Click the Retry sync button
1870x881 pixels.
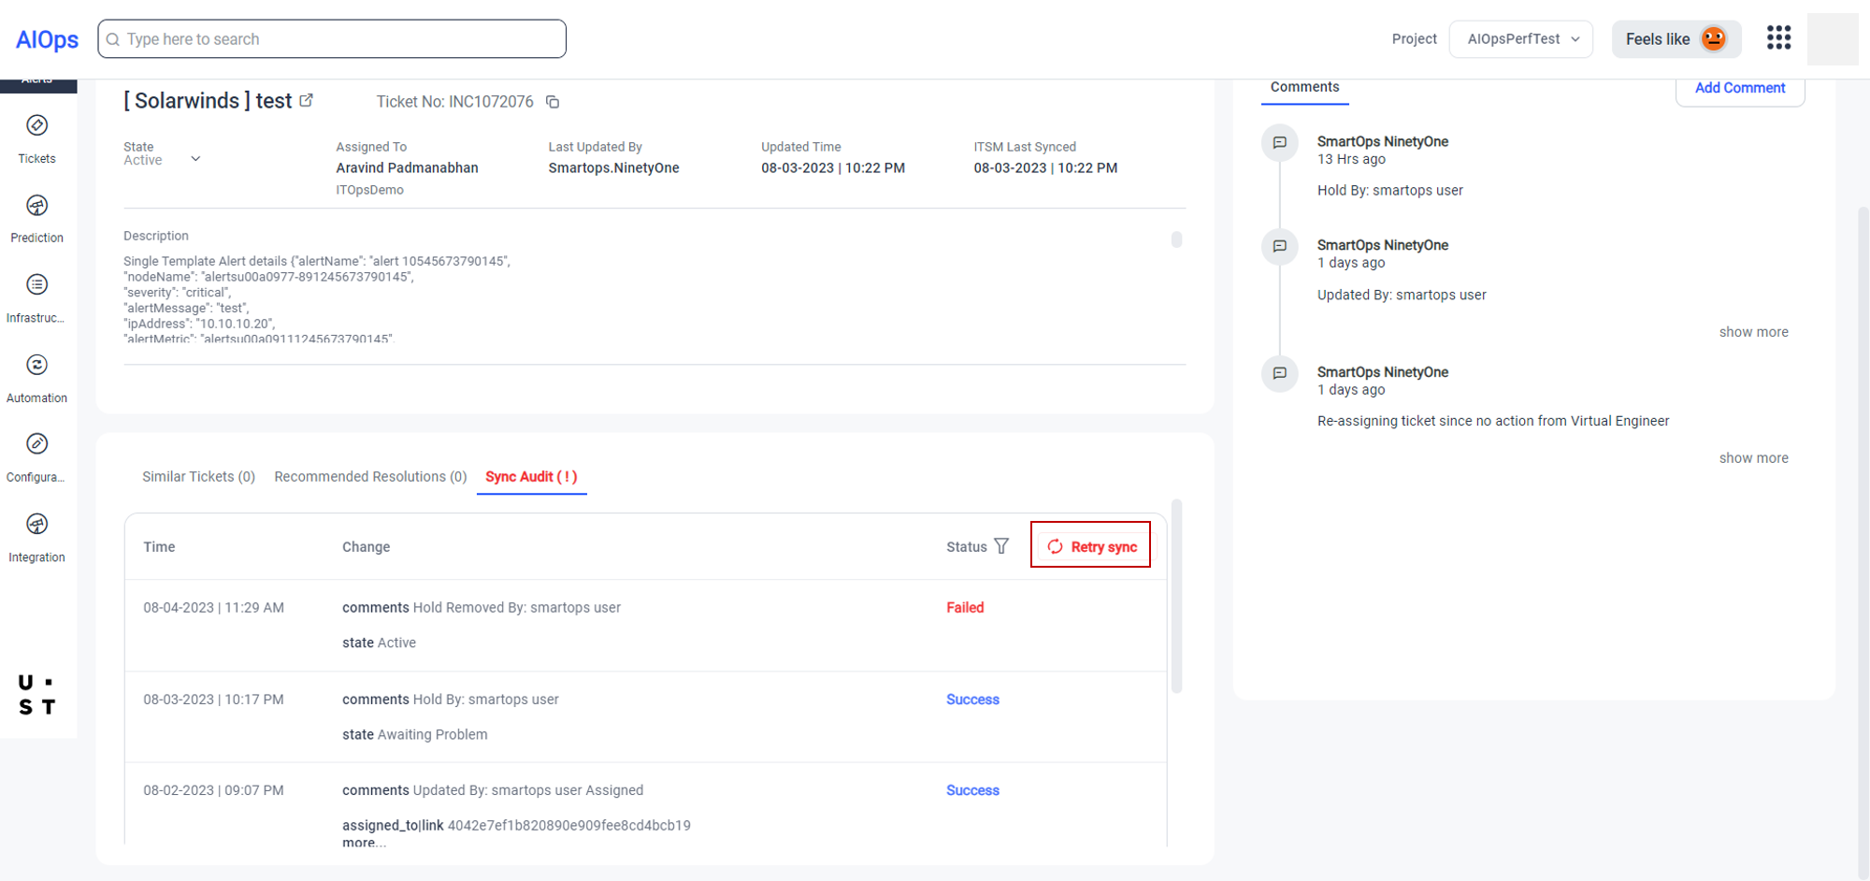pyautogui.click(x=1091, y=547)
